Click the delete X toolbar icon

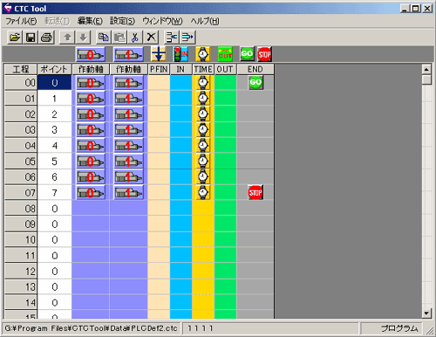pyautogui.click(x=151, y=38)
